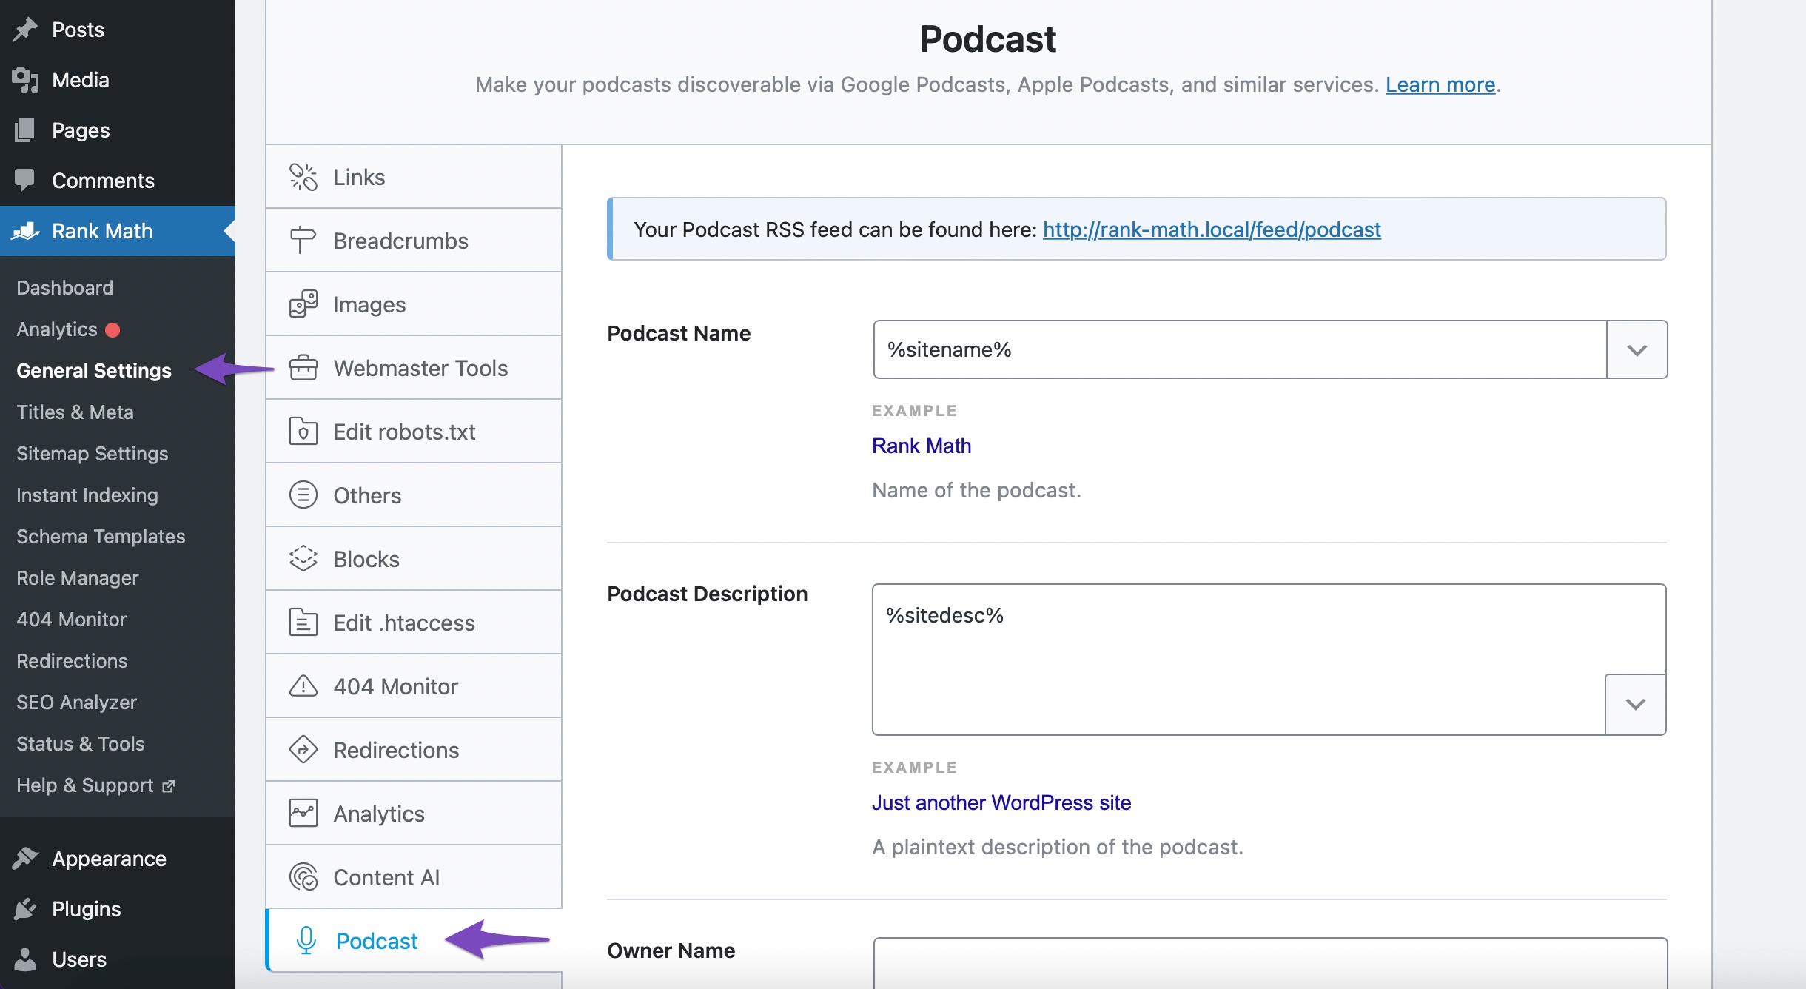Click the Edit .htaccess document icon
This screenshot has height=989, width=1806.
coord(303,623)
